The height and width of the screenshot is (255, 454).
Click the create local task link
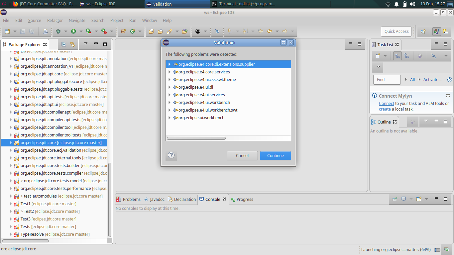coord(385,109)
